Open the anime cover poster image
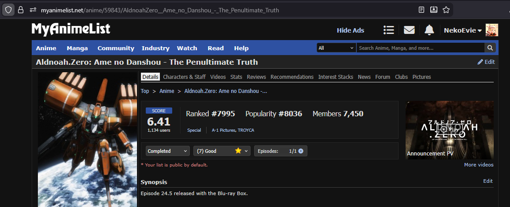The height and width of the screenshot is (207, 510). coord(87,139)
